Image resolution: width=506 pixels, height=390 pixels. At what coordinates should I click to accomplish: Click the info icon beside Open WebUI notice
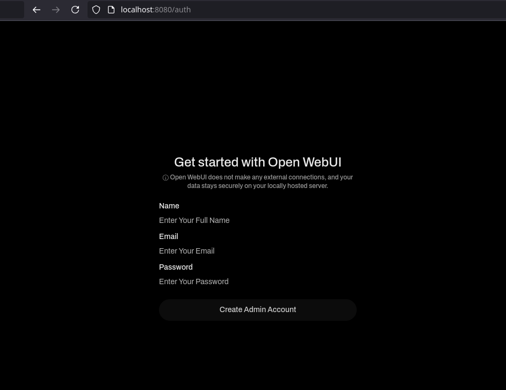(x=165, y=178)
